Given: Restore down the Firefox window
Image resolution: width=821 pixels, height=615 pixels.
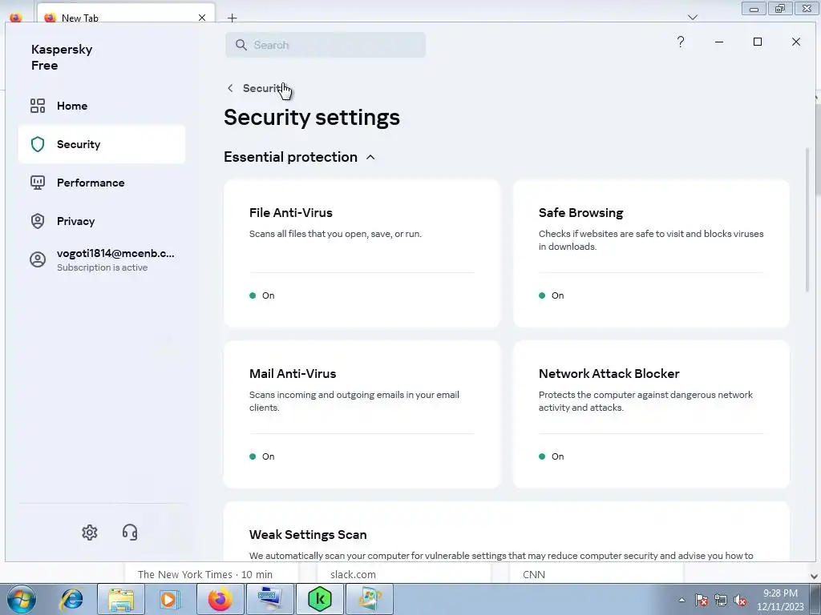Looking at the screenshot, I should tap(780, 9).
